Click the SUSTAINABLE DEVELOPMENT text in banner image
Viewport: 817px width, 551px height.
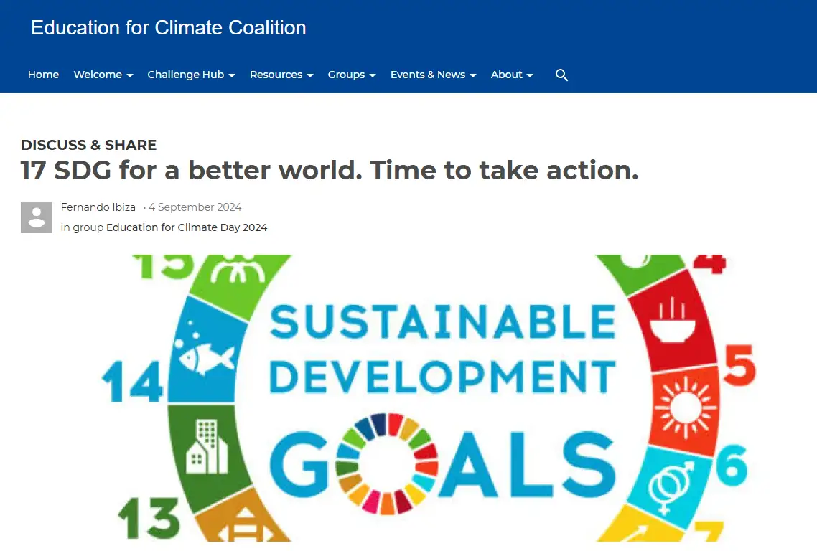(442, 349)
